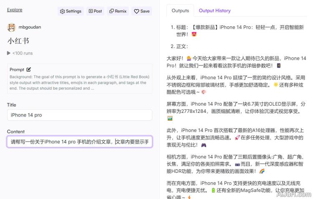
Task: Click the play triangle beside <100 runs
Action: [x=9, y=53]
